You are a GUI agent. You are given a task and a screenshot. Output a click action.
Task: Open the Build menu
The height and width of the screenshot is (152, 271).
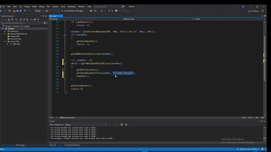(34, 7)
